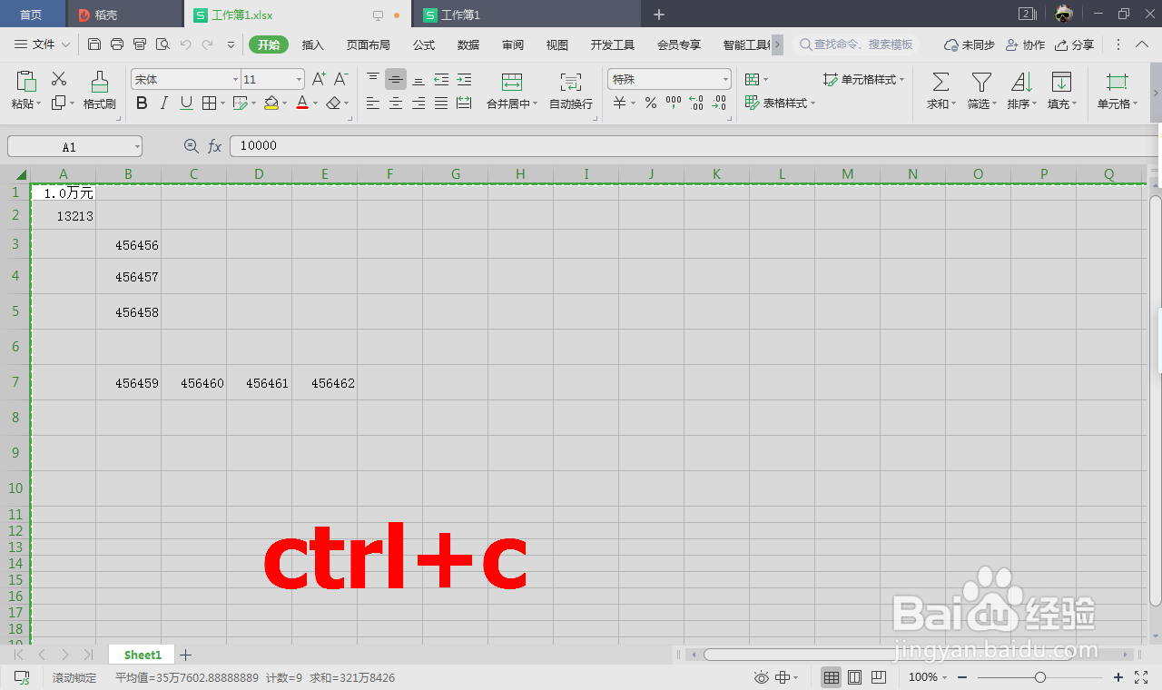Toggle vertical middle alignment
1162x690 pixels.
tap(396, 79)
